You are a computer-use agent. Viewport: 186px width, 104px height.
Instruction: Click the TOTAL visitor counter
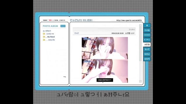pos(60,20)
